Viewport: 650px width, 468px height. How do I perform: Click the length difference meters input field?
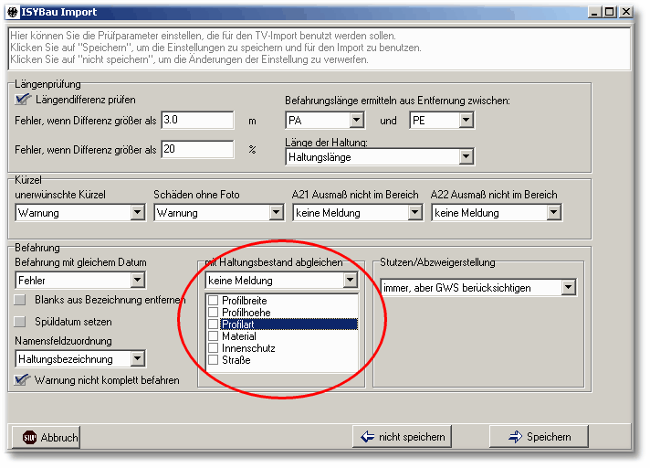(198, 120)
